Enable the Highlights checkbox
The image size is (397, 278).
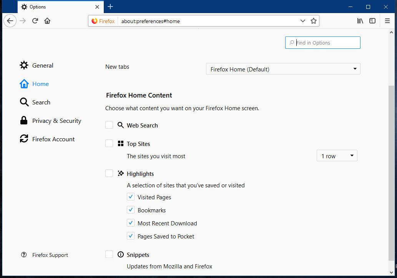pyautogui.click(x=109, y=173)
